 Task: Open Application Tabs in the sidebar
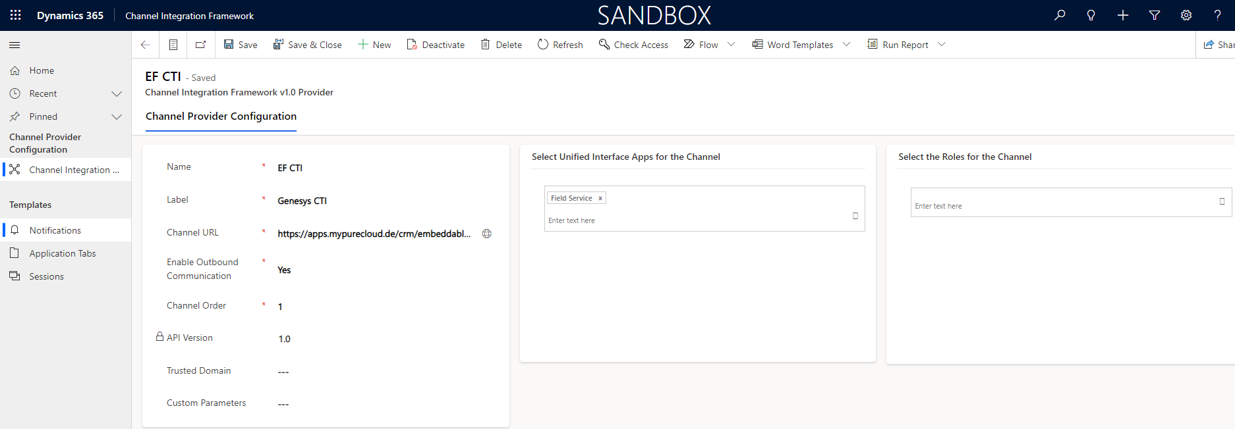pos(63,253)
